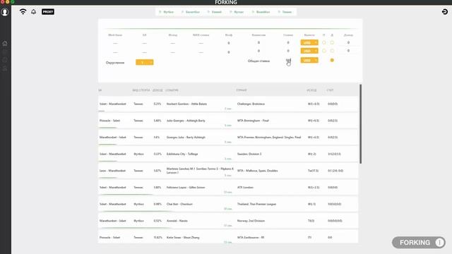Open Eskilstuna City - Tullinge event

[x=182, y=154]
